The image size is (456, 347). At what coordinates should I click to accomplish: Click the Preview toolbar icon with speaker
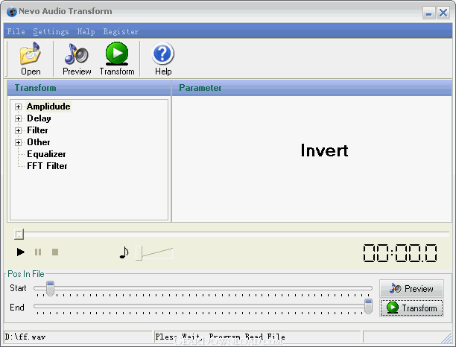point(77,58)
